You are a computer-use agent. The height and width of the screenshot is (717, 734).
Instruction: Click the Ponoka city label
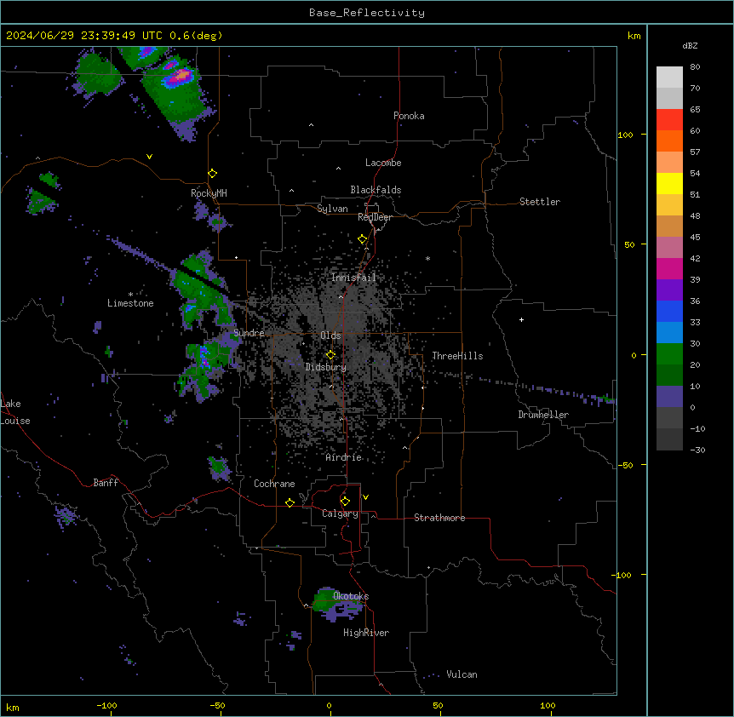point(409,116)
